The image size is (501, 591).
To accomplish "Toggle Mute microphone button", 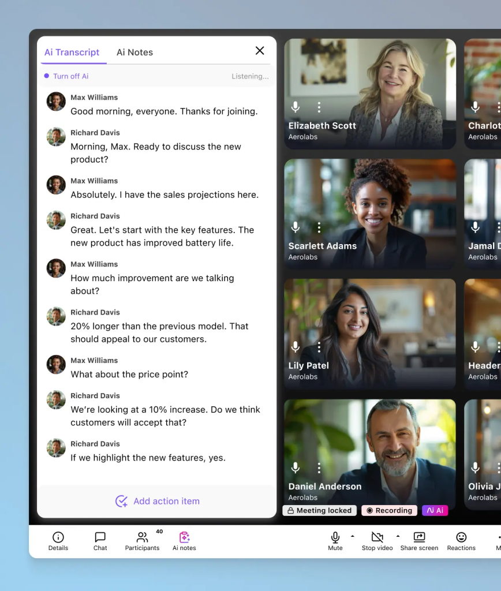I will [x=335, y=541].
